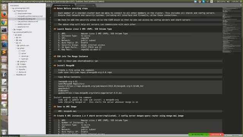Open the Terminal from the dock

[x=4, y=30]
